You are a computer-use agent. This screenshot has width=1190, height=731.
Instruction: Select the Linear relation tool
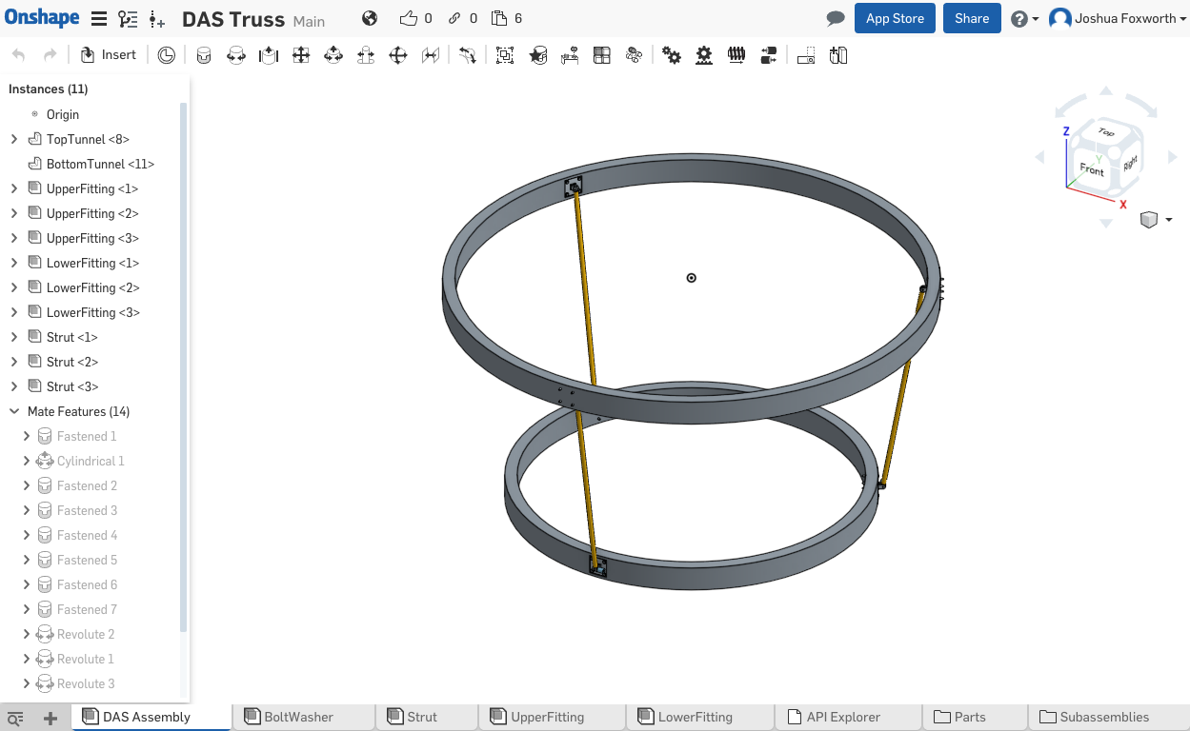[x=769, y=56]
